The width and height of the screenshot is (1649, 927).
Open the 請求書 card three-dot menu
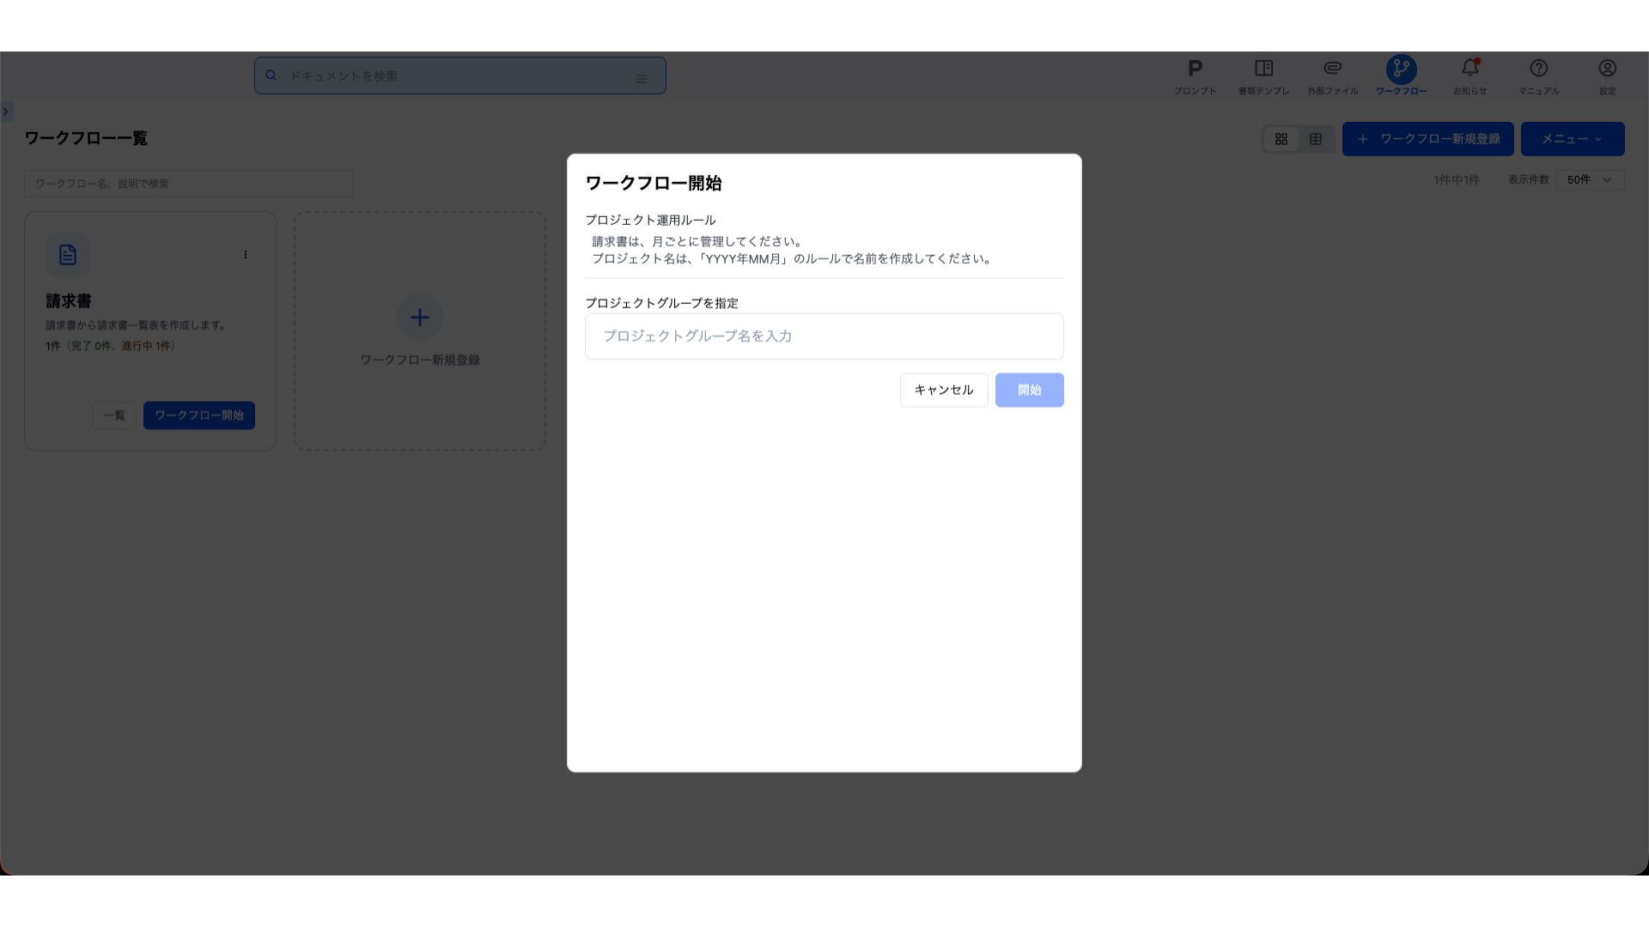(246, 255)
